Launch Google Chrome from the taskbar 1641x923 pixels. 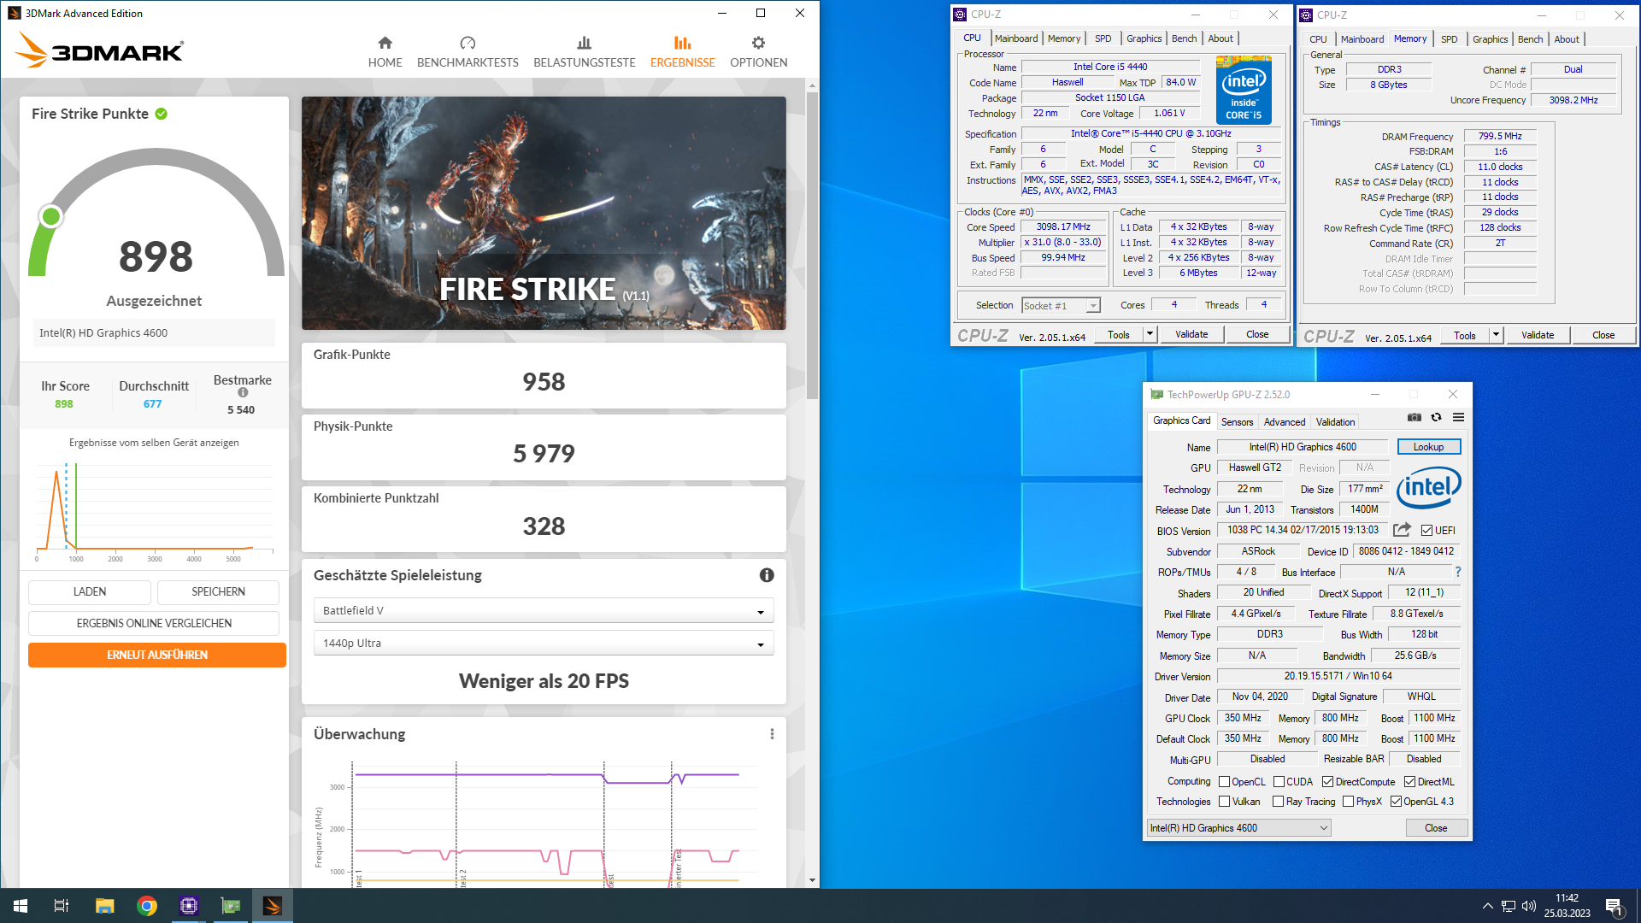click(x=147, y=906)
